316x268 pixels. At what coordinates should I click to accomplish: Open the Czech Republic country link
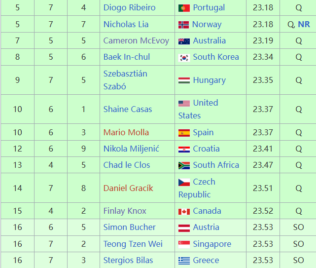[x=197, y=188]
